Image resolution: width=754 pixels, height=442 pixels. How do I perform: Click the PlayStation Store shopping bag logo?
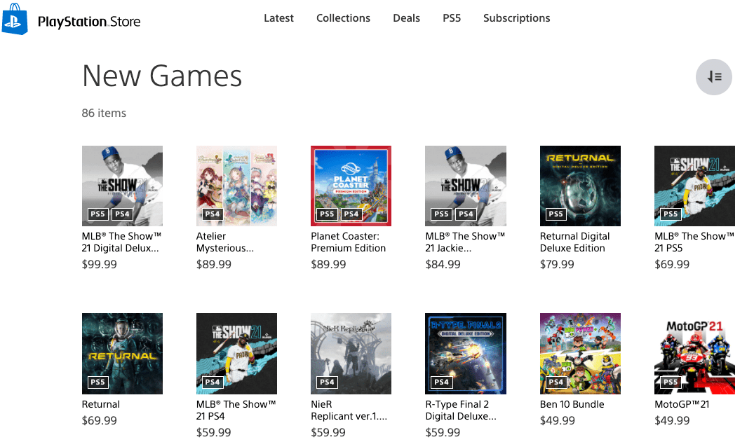click(15, 19)
